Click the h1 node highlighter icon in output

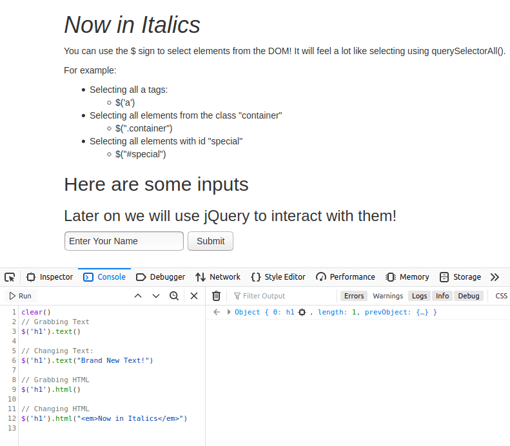(302, 313)
